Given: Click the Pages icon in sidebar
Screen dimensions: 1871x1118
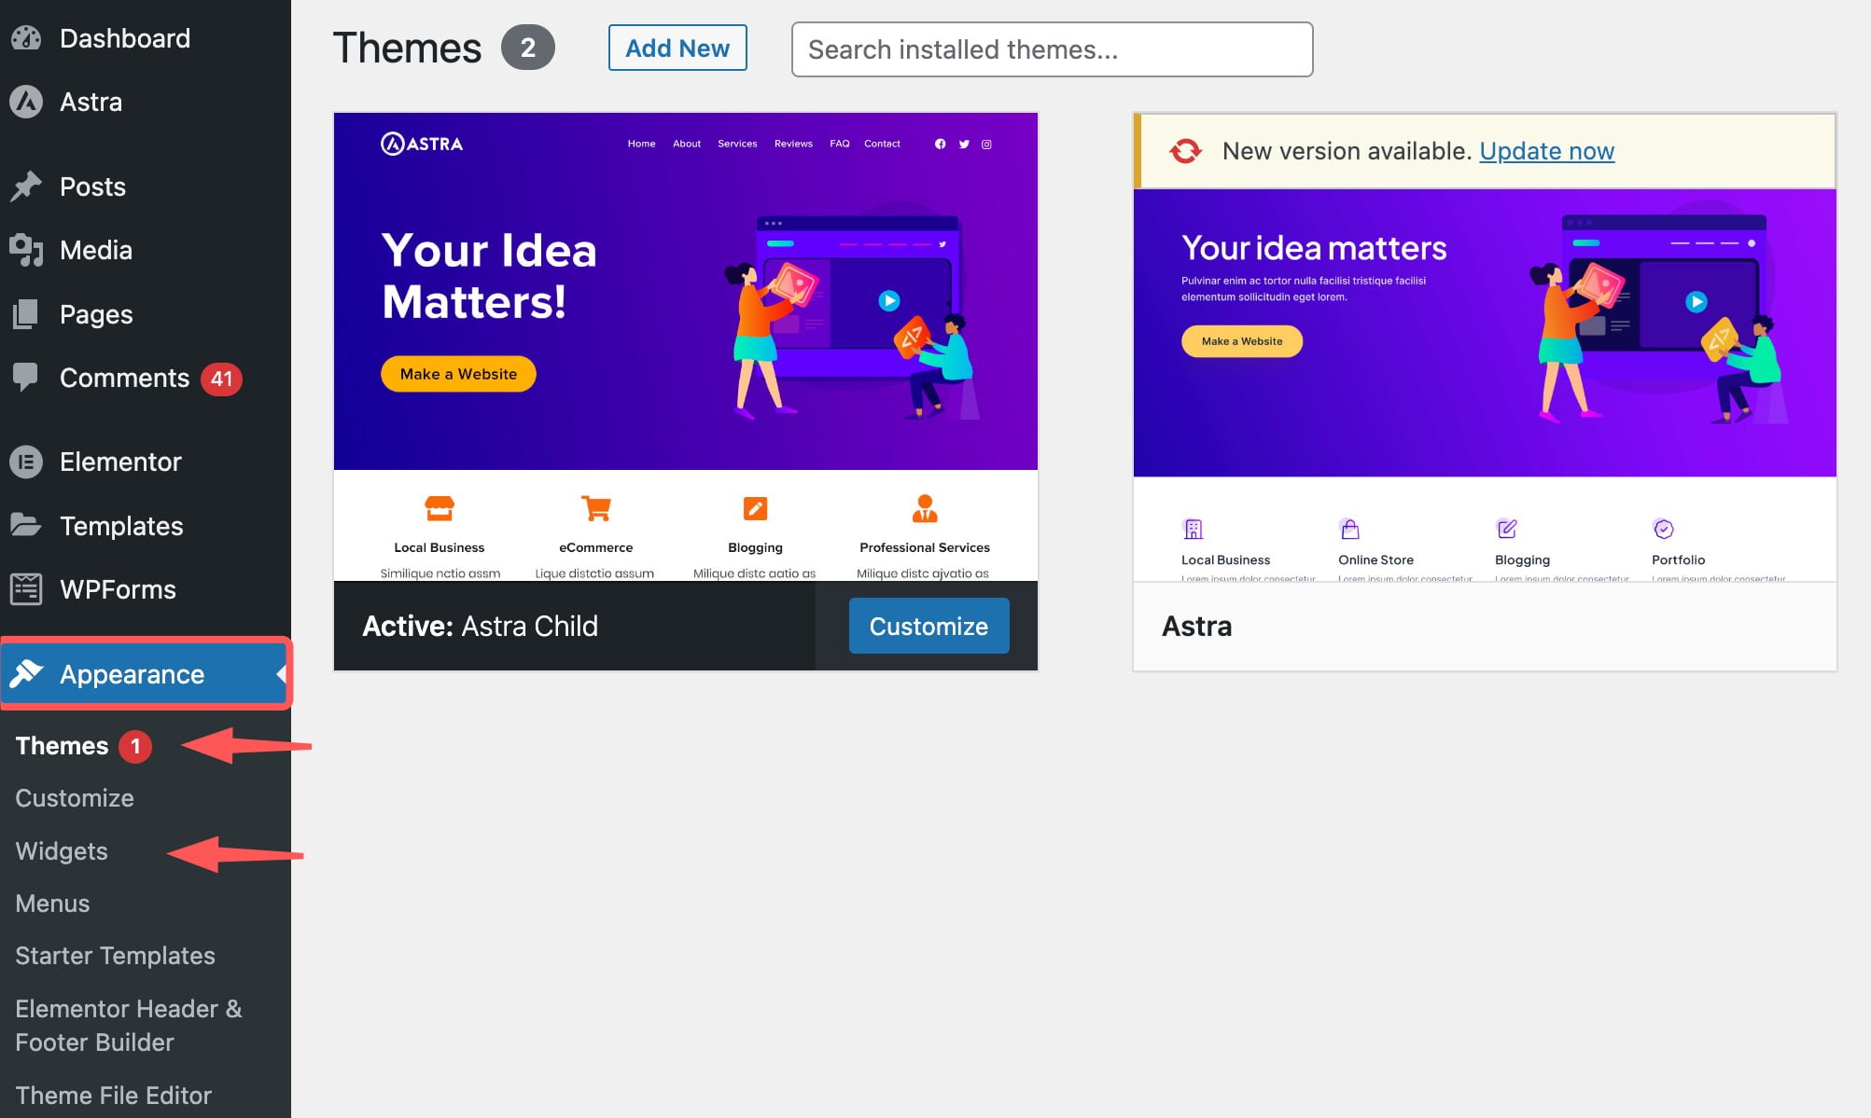Looking at the screenshot, I should pyautogui.click(x=26, y=314).
